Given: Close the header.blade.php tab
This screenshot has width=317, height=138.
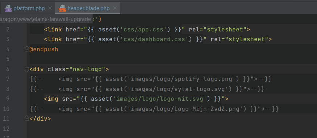Looking at the screenshot, I should pos(115,8).
